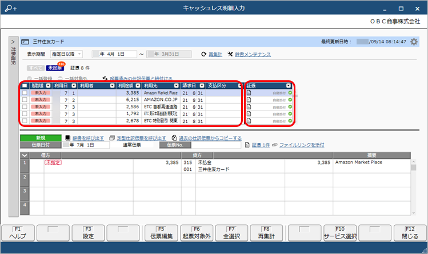Check the 2,586 ETC row checkbox

(25, 107)
